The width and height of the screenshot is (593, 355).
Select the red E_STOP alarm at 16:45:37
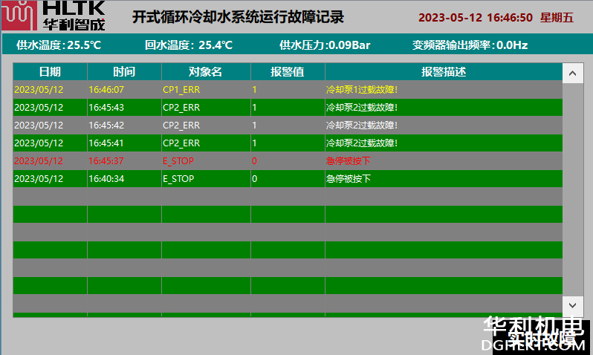pyautogui.click(x=288, y=161)
